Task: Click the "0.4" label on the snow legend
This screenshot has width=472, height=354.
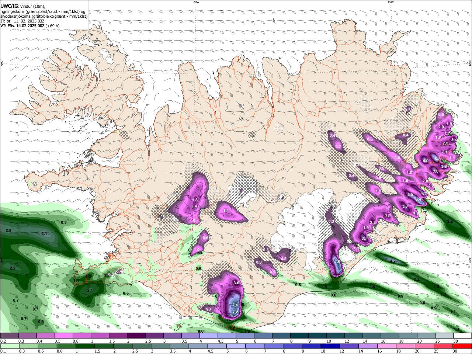Action: (x=39, y=341)
